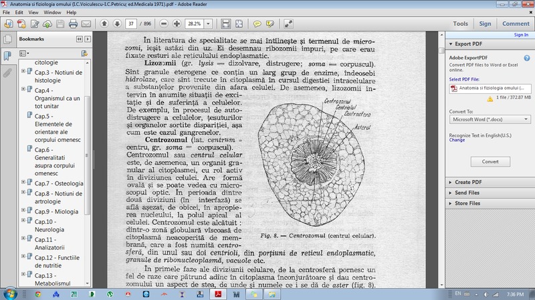Screen dimensions: 535x300
Task: Click the fit-width scrolling mode icon
Action: tap(225, 23)
